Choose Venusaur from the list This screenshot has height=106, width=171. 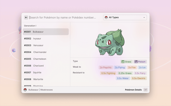[x=45, y=45]
